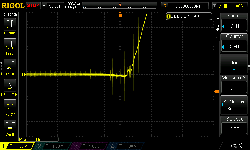Image resolution: width=250 pixels, height=150 pixels.
Task: Select the Freq measurement icon
Action: click(x=10, y=45)
